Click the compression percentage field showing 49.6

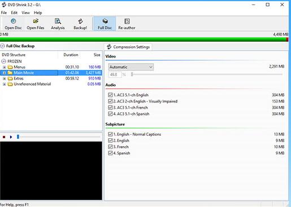(x=115, y=74)
